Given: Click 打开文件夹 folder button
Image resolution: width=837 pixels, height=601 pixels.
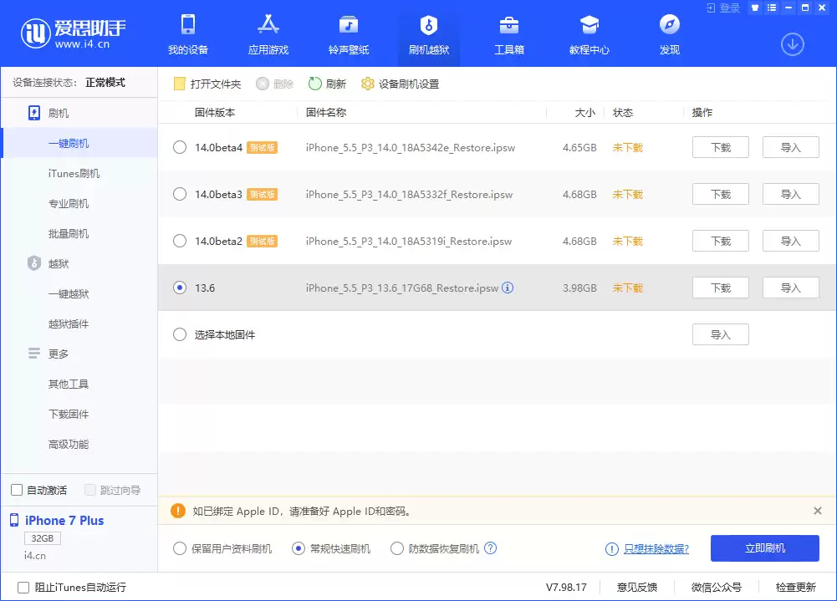Looking at the screenshot, I should tap(207, 84).
